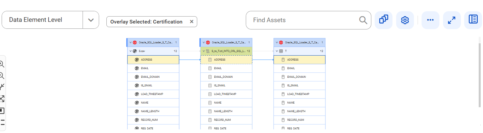This screenshot has width=483, height=133.
Task: Click the collapse arrows icon in left toolbar
Action: pos(2,87)
